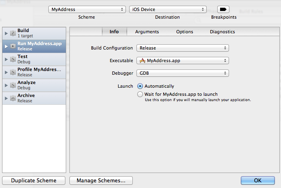Select Wait for MyAddress.app to launch radio
Viewport: 281px width, 188px height.
140,94
